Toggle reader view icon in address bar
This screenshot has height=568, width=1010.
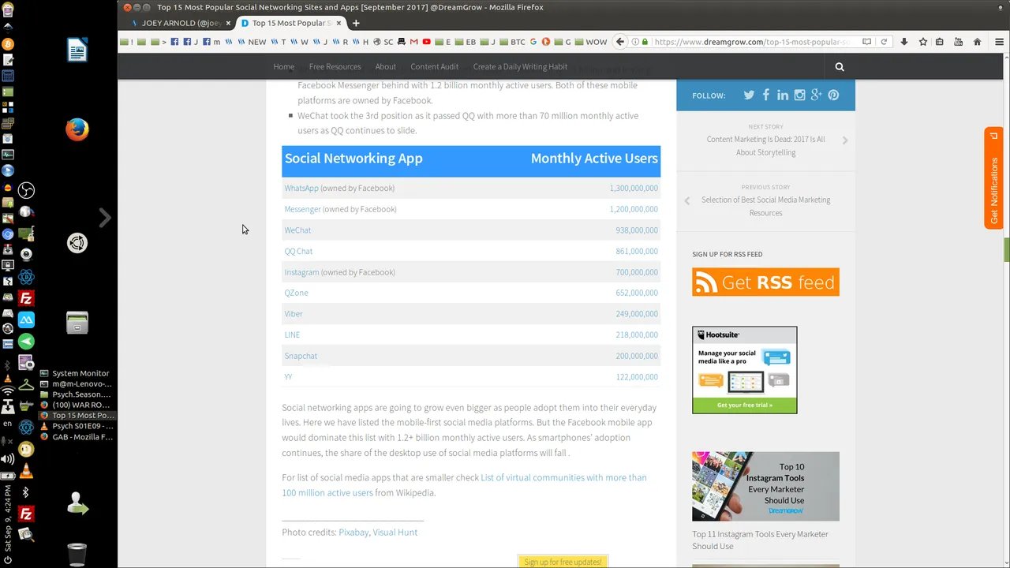click(x=866, y=42)
